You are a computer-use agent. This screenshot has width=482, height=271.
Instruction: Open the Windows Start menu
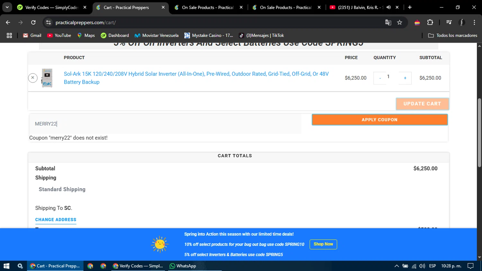click(6, 266)
